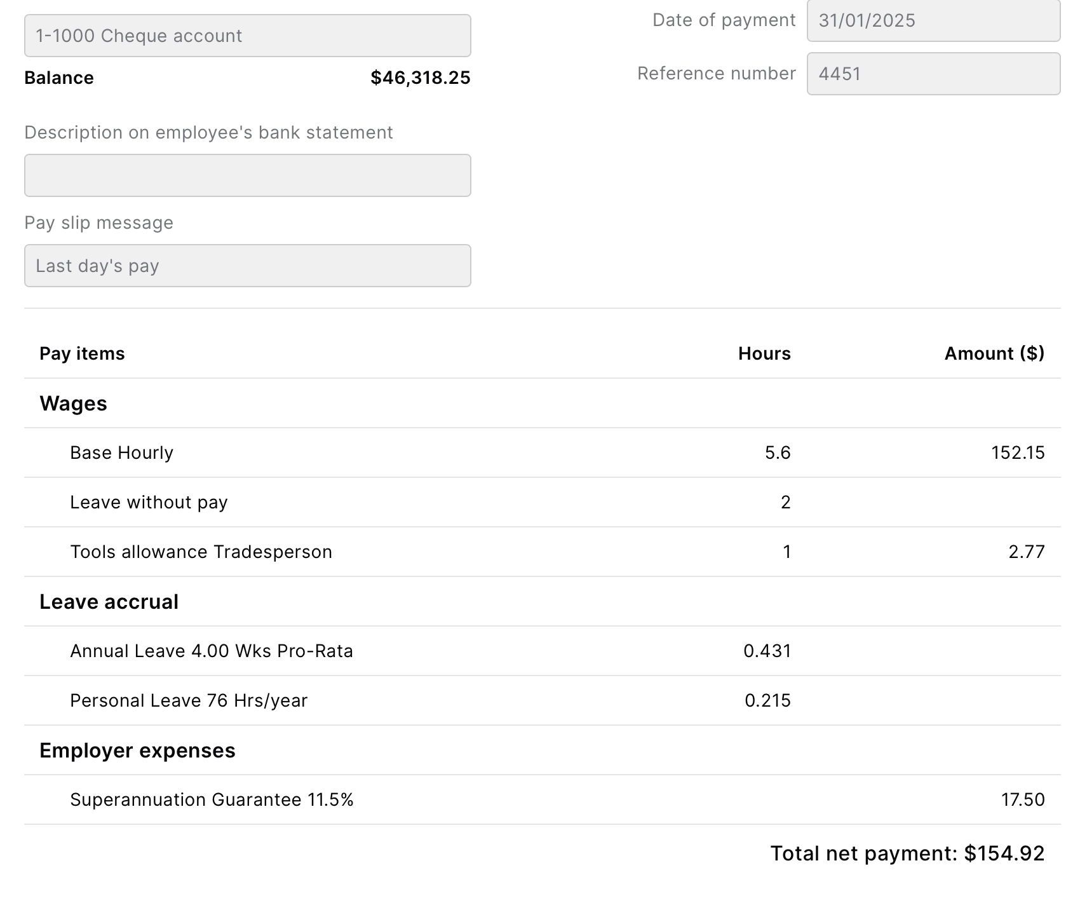Click the Tools allowance amount 2.77
1080x924 pixels.
pos(1026,552)
